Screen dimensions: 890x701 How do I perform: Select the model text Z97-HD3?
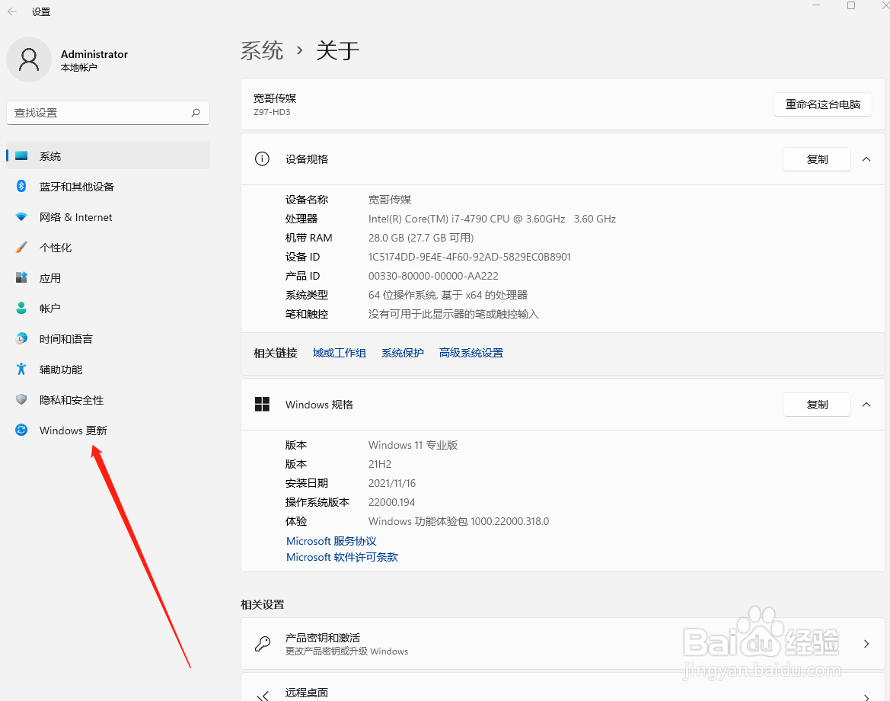coord(272,112)
